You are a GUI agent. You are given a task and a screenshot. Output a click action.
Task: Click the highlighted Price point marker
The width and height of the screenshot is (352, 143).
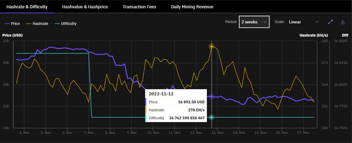(211, 96)
